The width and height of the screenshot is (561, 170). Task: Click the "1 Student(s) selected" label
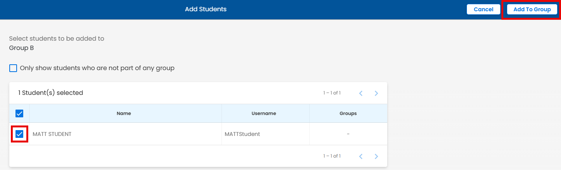point(51,93)
